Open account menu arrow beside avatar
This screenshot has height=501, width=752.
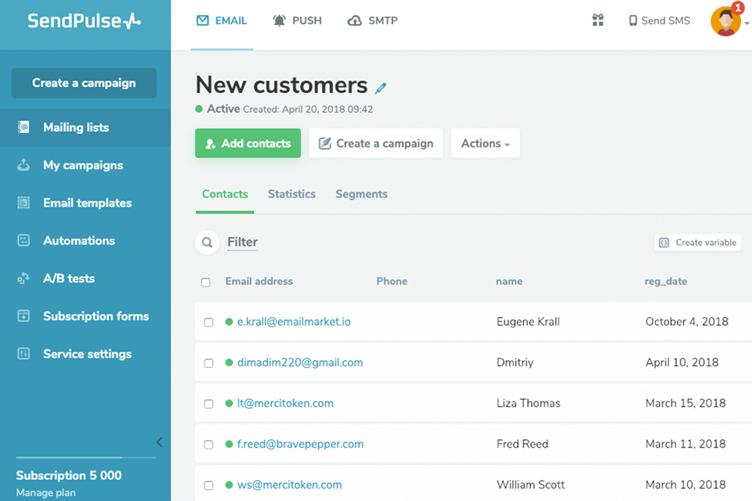coord(747,23)
